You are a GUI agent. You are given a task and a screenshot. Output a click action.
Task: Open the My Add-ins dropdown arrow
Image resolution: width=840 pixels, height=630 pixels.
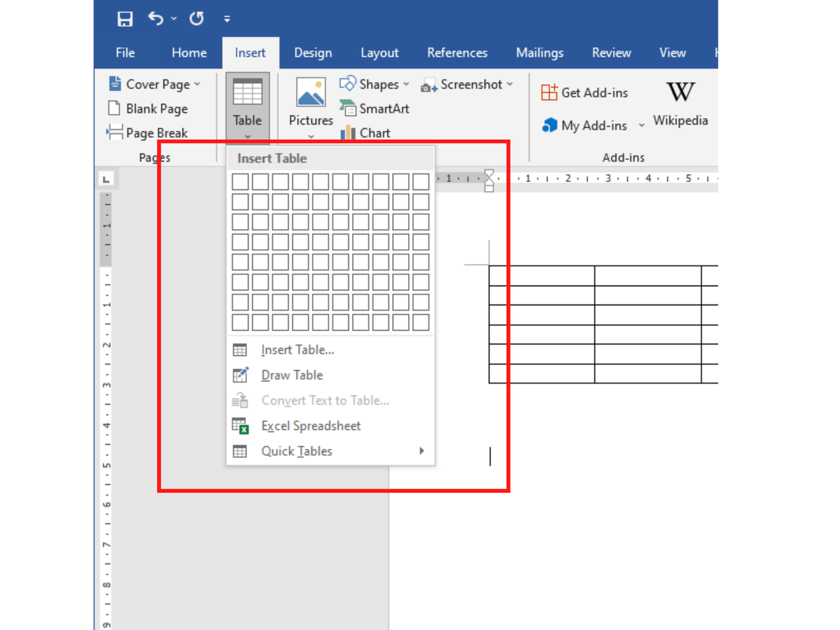[x=641, y=125]
